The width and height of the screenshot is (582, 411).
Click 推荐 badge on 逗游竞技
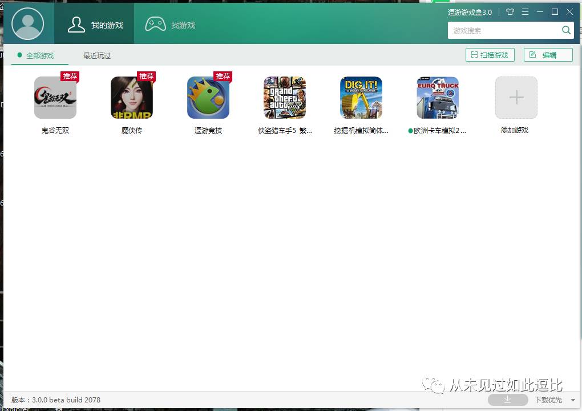(223, 76)
